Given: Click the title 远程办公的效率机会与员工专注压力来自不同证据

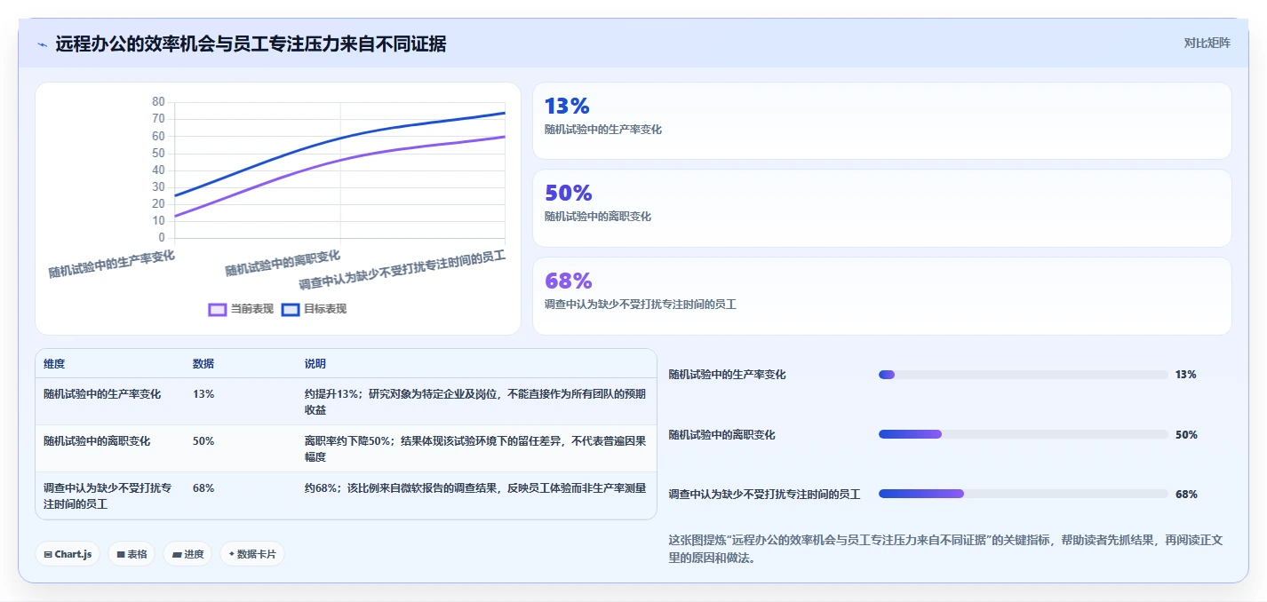Looking at the screenshot, I should pos(251,44).
